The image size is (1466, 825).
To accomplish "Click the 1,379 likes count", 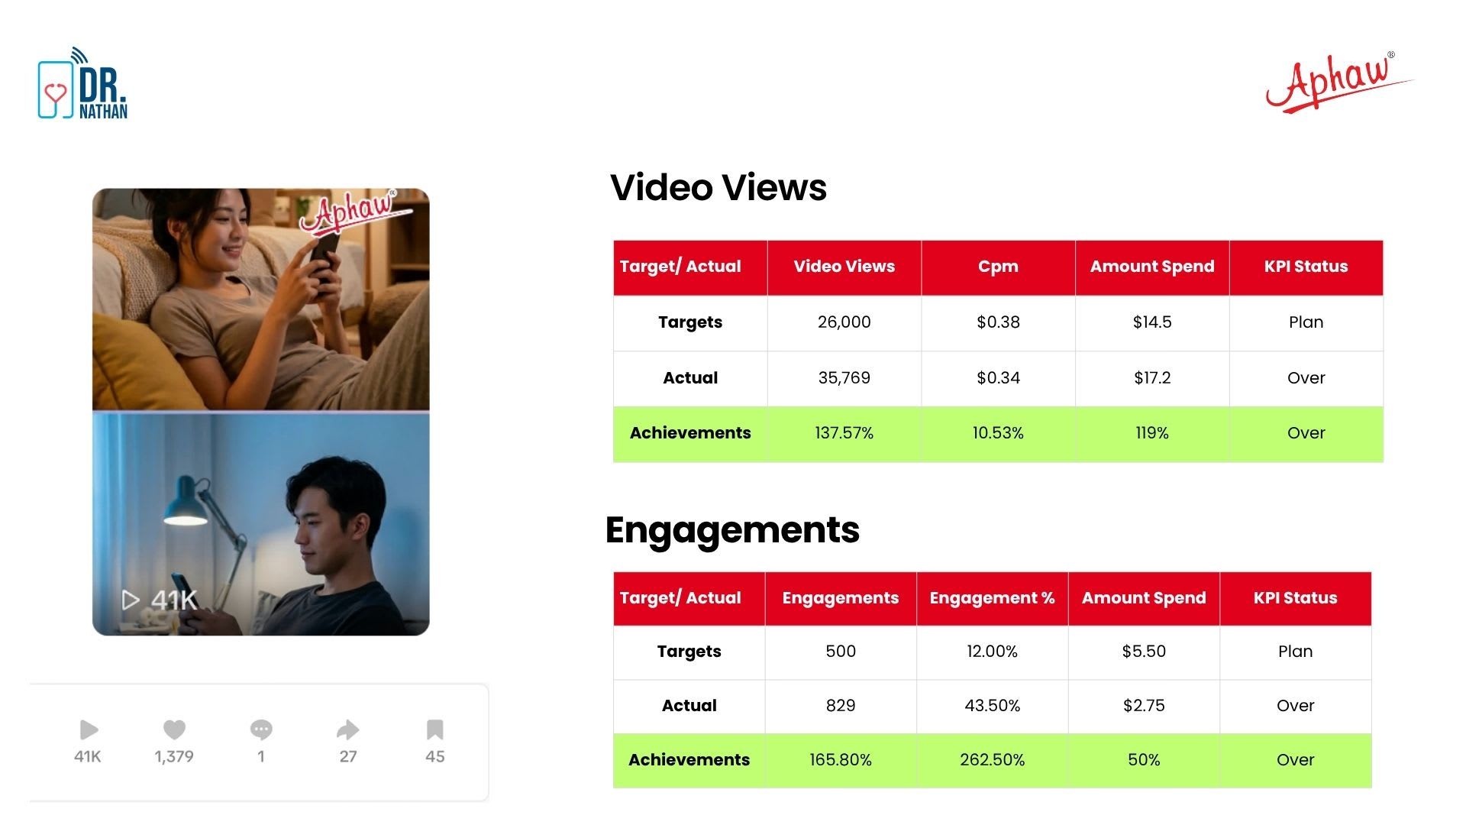I will pos(174,757).
